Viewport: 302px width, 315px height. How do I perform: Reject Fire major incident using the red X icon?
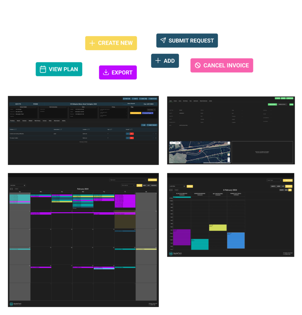(131, 138)
